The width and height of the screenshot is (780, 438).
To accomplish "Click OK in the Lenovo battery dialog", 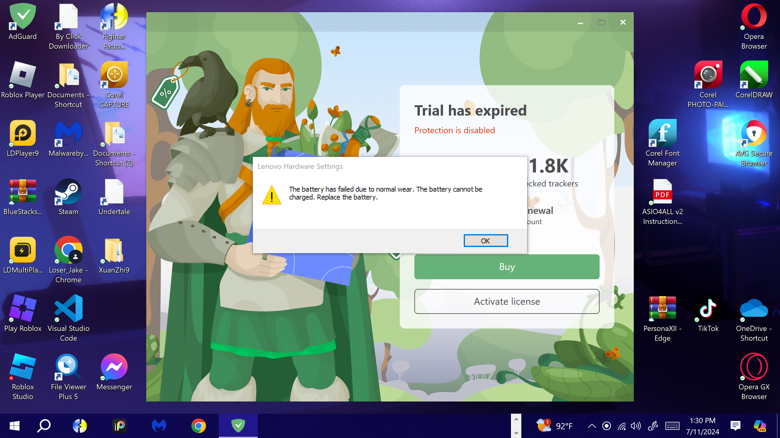I will point(486,241).
